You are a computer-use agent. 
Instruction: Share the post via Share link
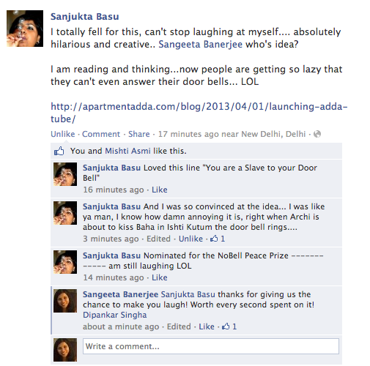[139, 134]
